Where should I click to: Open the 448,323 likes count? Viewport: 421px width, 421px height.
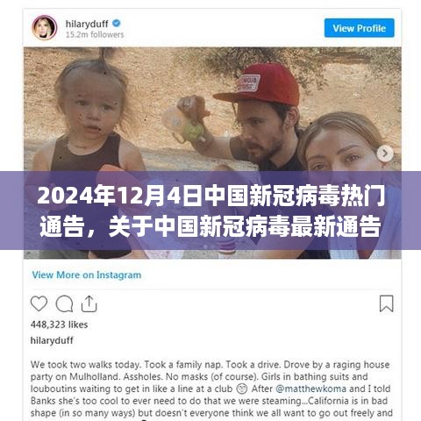[x=59, y=325]
